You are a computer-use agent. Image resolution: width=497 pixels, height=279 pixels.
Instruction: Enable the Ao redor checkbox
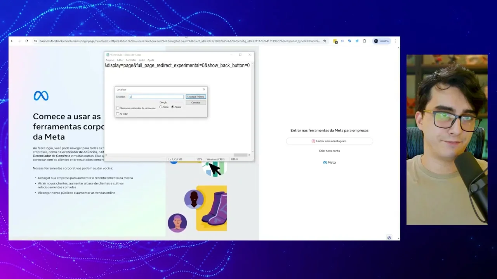tap(118, 114)
